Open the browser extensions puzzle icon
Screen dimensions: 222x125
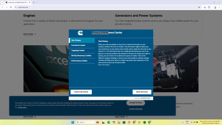point(209,7)
